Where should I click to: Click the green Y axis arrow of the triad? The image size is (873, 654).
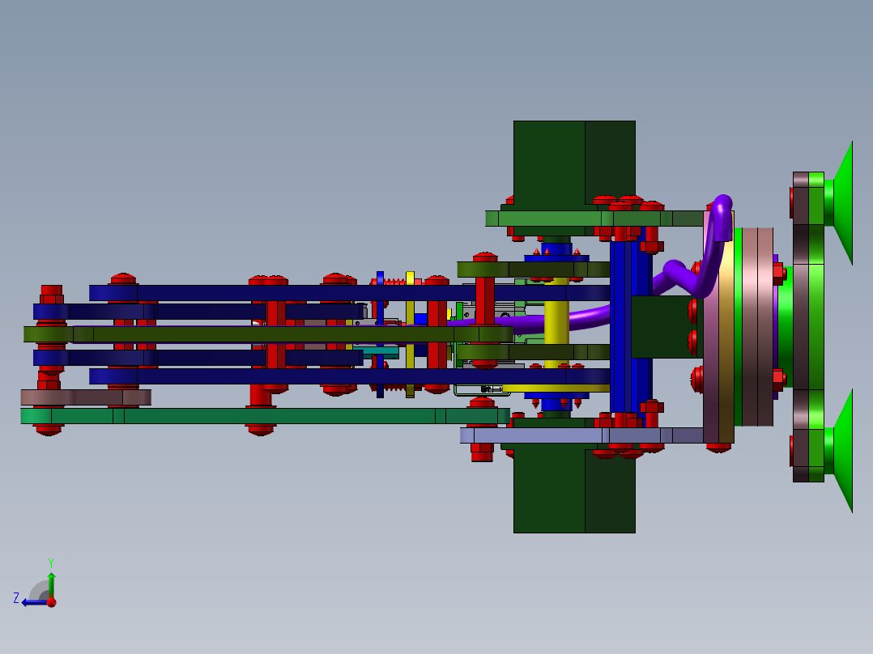coord(51,584)
